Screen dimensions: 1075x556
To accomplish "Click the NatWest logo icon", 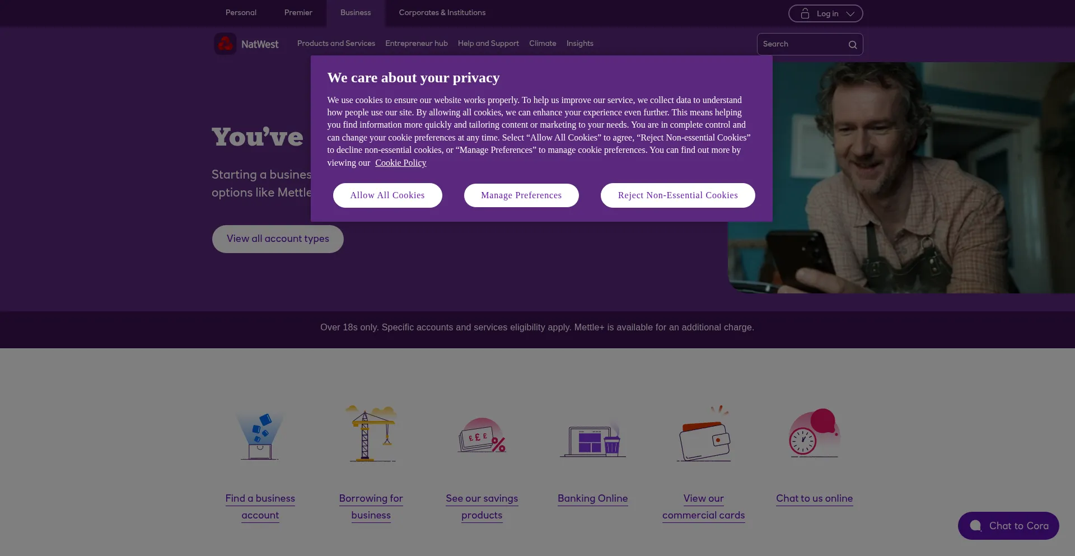I will [225, 44].
